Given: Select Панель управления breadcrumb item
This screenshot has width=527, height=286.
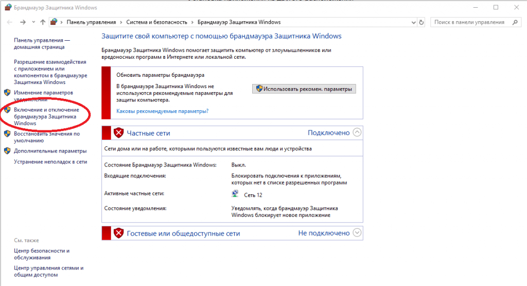Looking at the screenshot, I should pyautogui.click(x=92, y=23).
